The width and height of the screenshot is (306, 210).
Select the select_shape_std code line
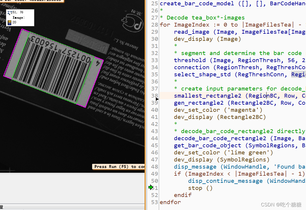[240, 75]
